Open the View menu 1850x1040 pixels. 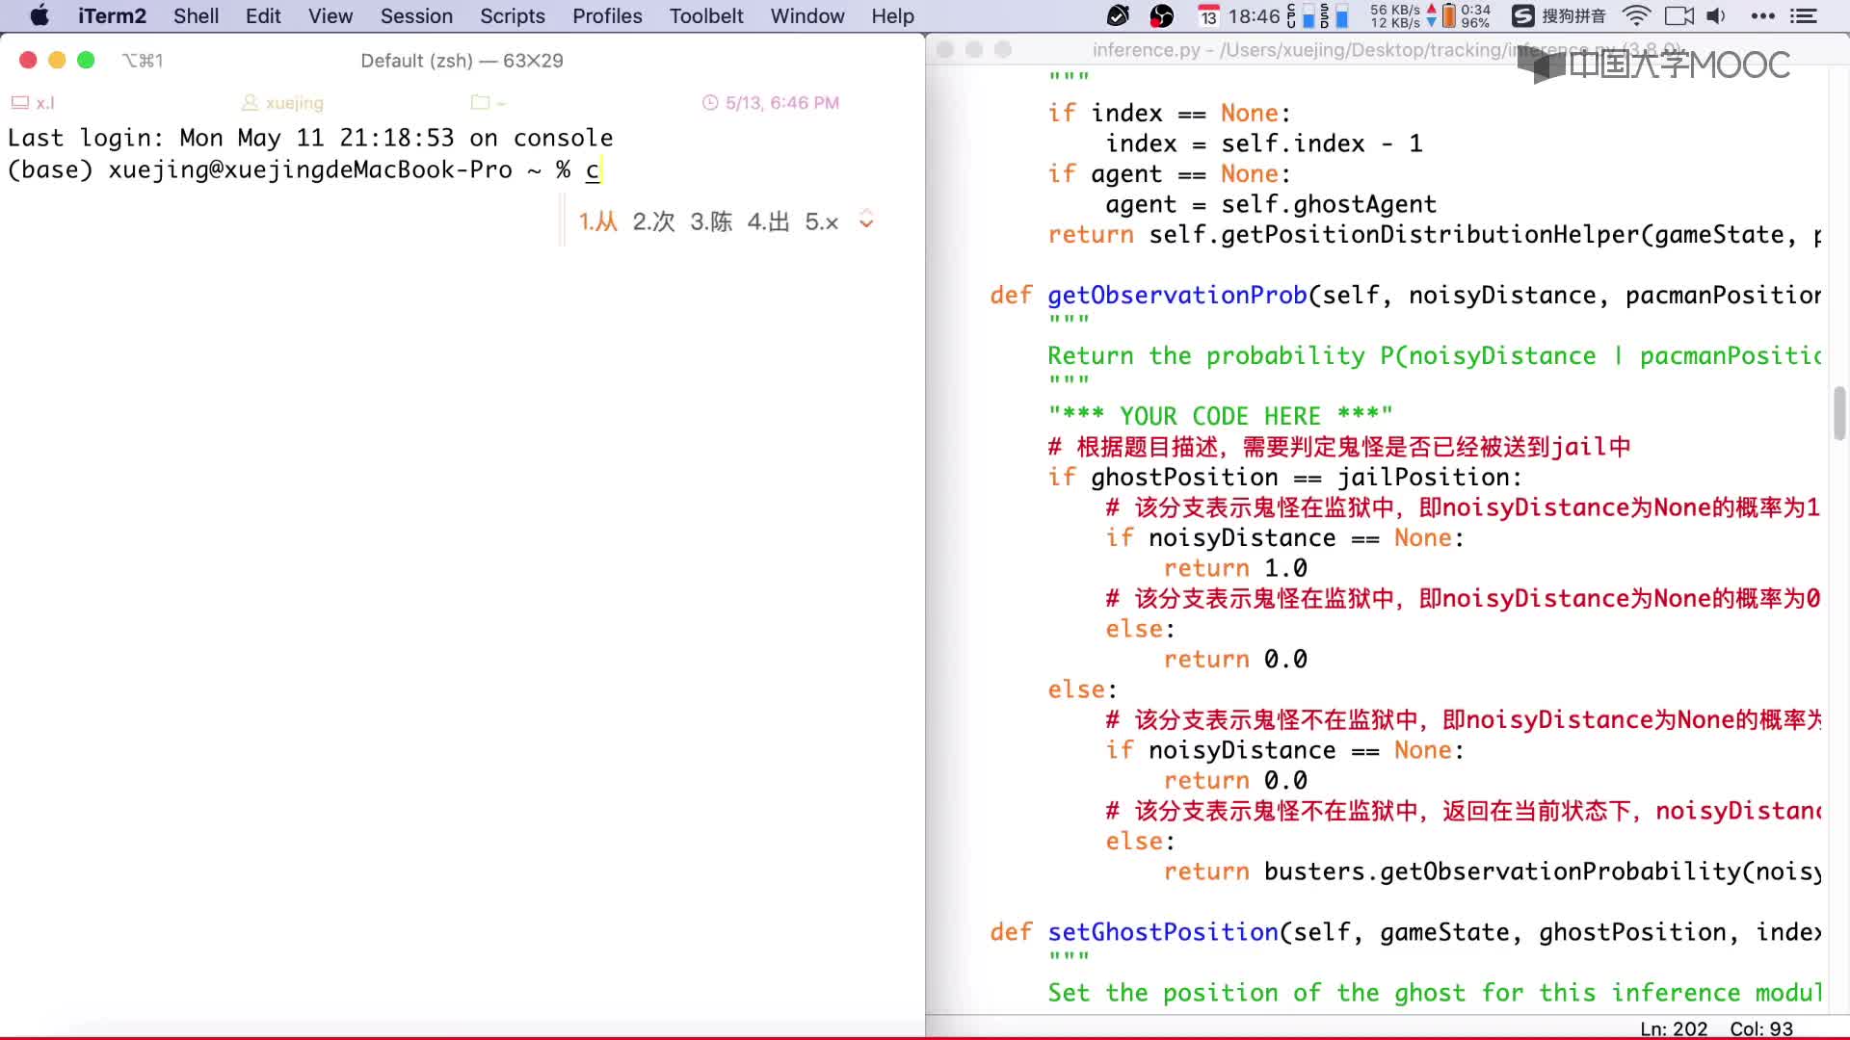(330, 15)
